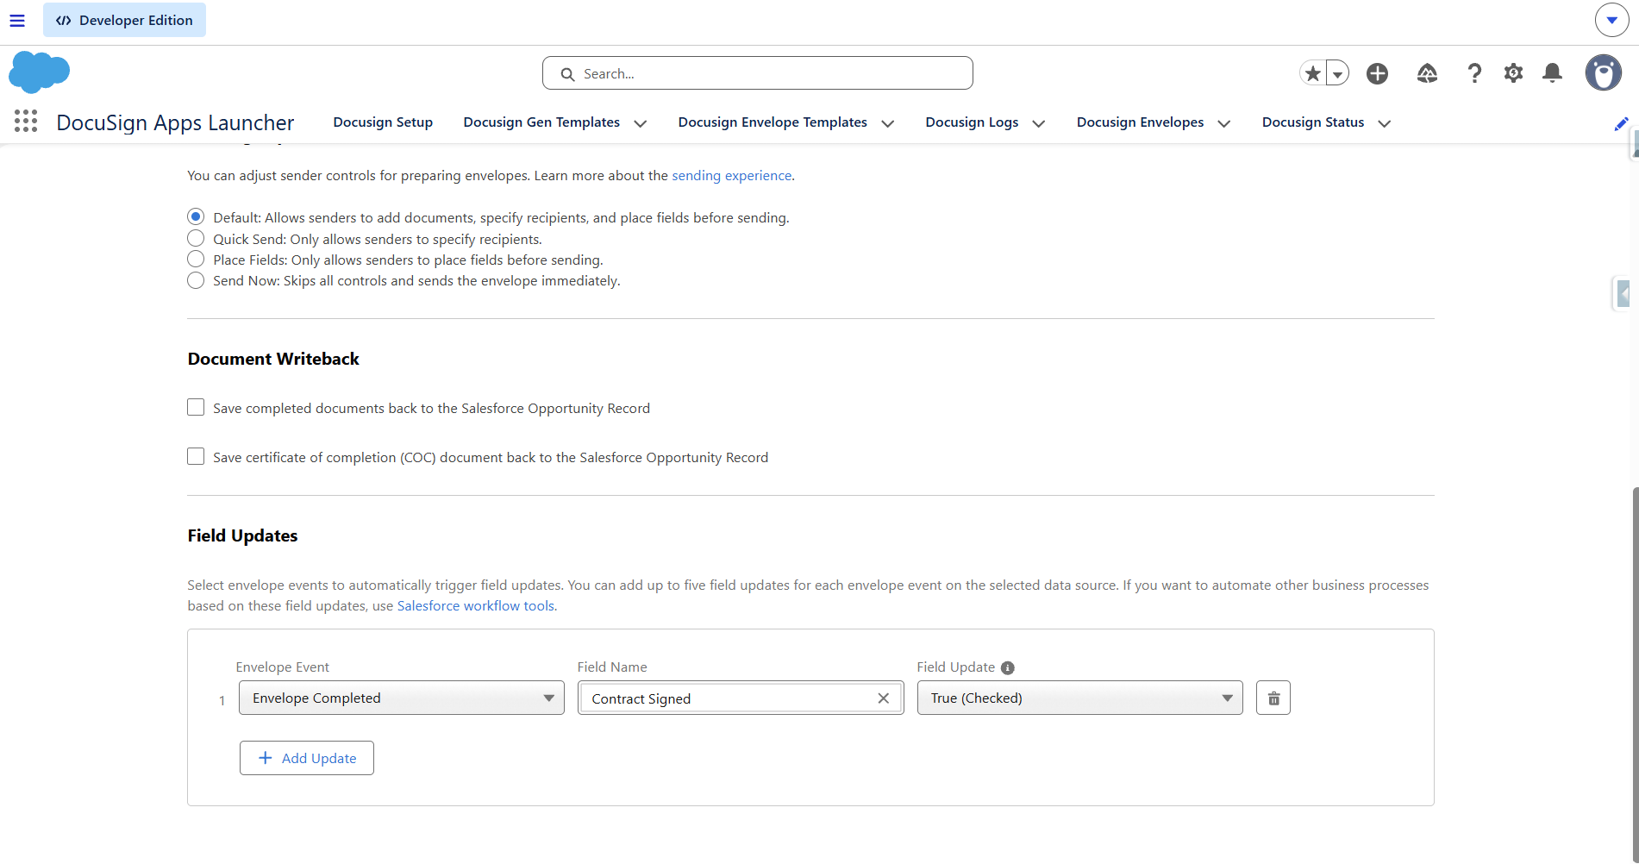Open the Docusign Gen Templates tab
The width and height of the screenshot is (1639, 864).
(x=541, y=122)
